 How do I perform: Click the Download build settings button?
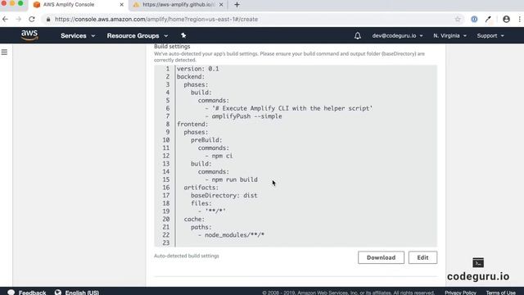coord(381,257)
